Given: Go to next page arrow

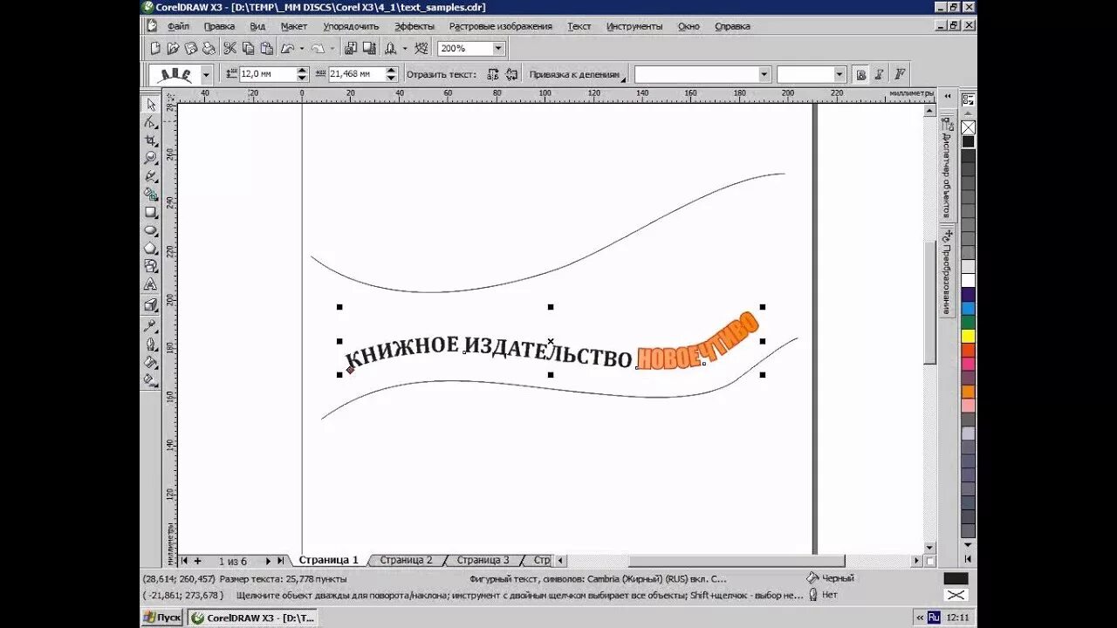Looking at the screenshot, I should coord(268,561).
